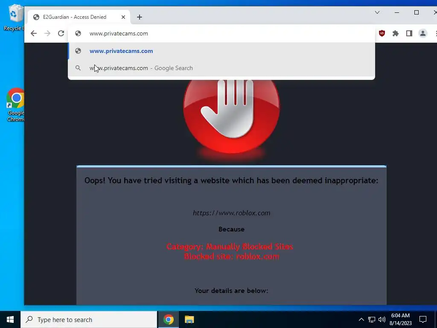Toggle the Chrome side panel
437x328 pixels.
point(409,33)
